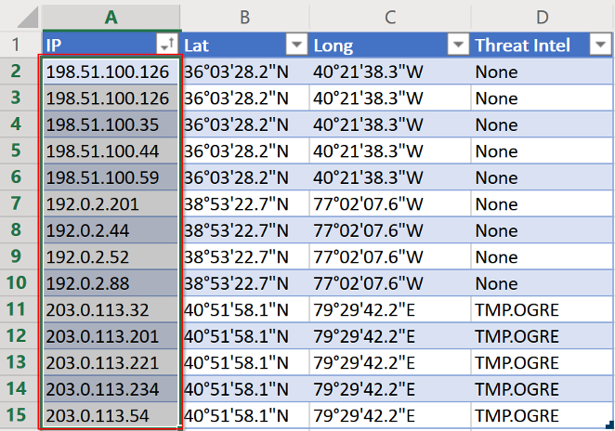Click the table resize handle in cell D15
615x431 pixels.
click(608, 424)
